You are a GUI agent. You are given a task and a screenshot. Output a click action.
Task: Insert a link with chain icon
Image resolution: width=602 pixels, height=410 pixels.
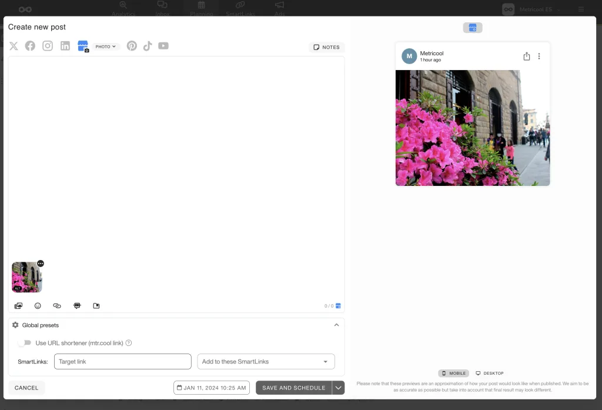(x=57, y=306)
